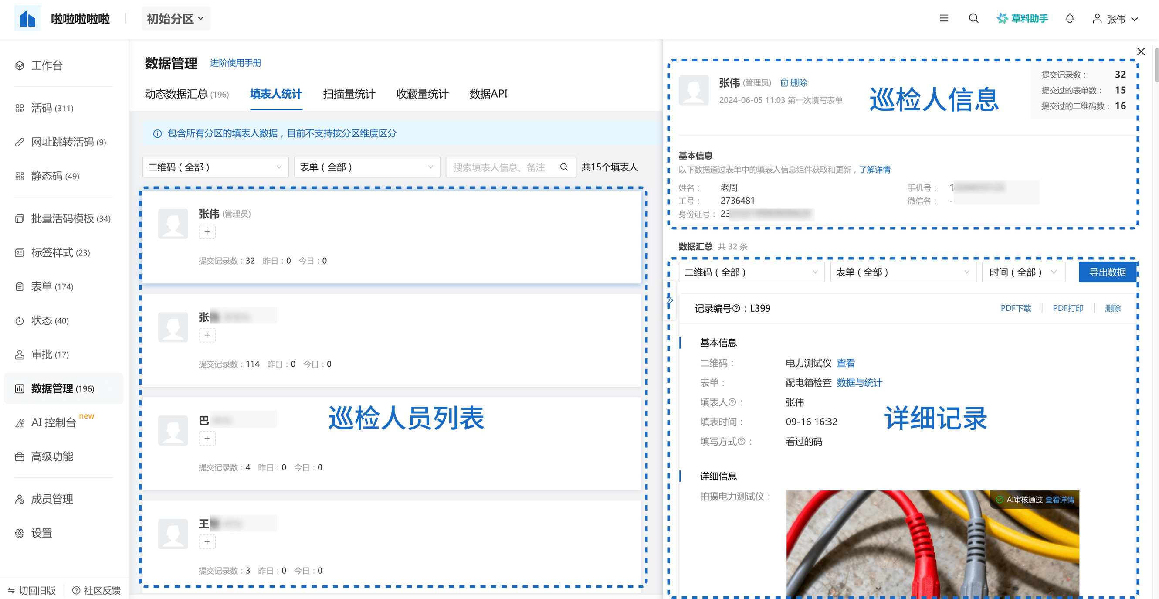Open the 数据API tab
The image size is (1159, 599).
(x=488, y=94)
